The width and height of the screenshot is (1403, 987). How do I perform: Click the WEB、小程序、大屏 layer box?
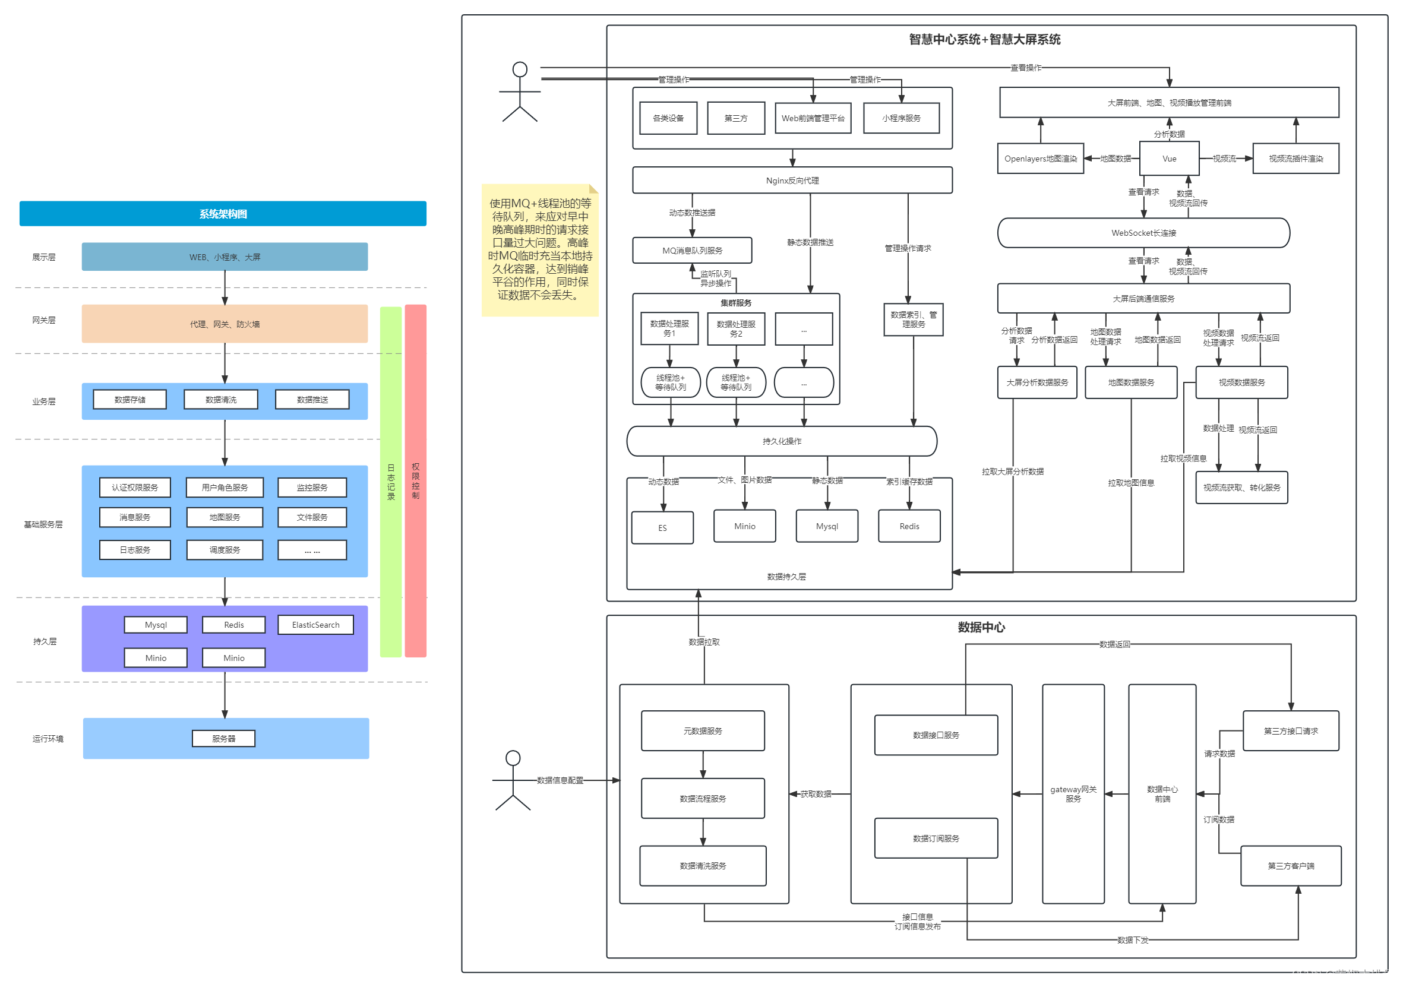pos(225,257)
